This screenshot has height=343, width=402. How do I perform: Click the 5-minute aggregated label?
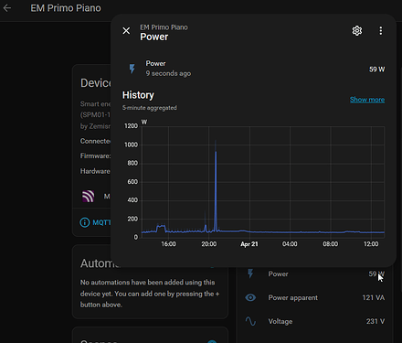click(150, 108)
